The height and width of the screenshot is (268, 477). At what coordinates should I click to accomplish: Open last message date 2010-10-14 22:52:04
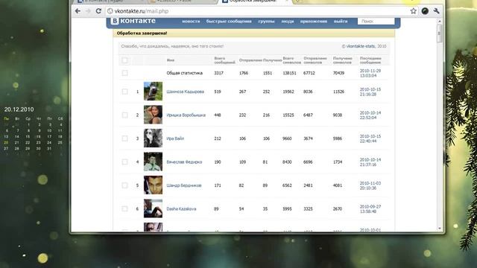click(370, 115)
